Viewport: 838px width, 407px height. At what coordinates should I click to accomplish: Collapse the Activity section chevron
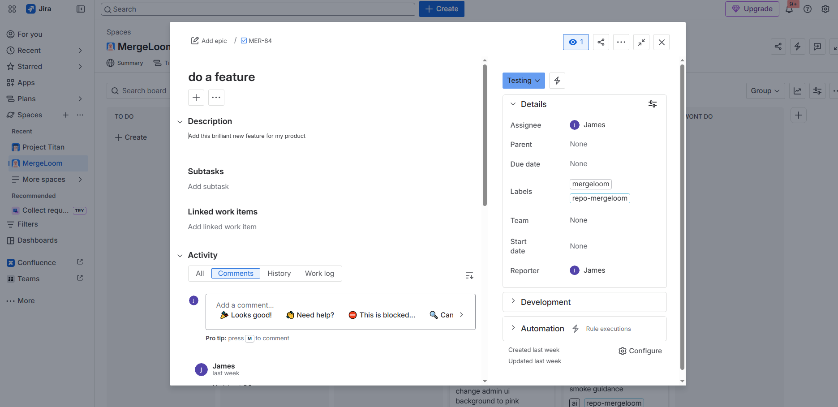pyautogui.click(x=180, y=256)
